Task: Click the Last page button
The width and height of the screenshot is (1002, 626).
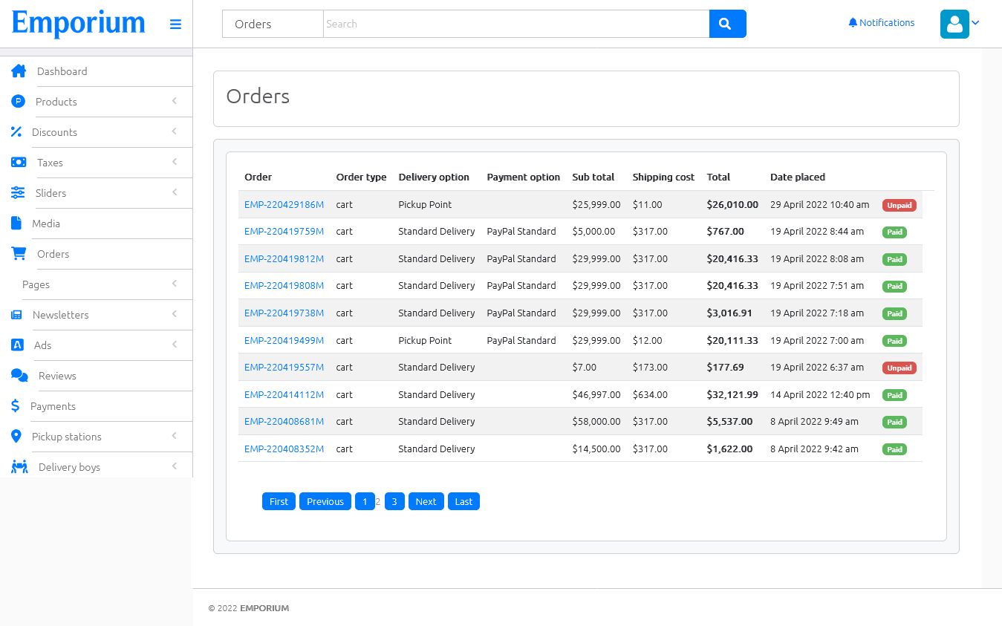Action: pyautogui.click(x=463, y=501)
